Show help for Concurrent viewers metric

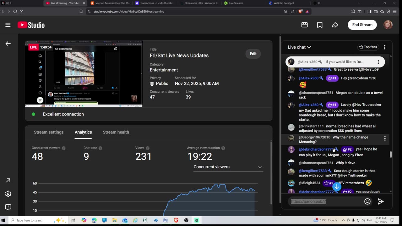[64, 148]
